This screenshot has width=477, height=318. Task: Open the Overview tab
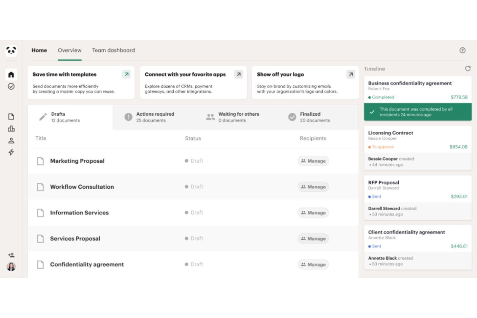tap(69, 50)
